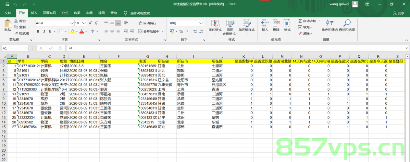This screenshot has height=162, width=410.
Task: Click the wang guiwei account name
Action: click(x=339, y=4)
